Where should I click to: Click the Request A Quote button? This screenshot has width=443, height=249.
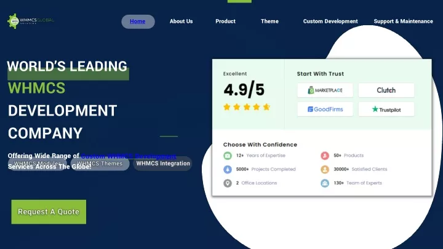49,211
